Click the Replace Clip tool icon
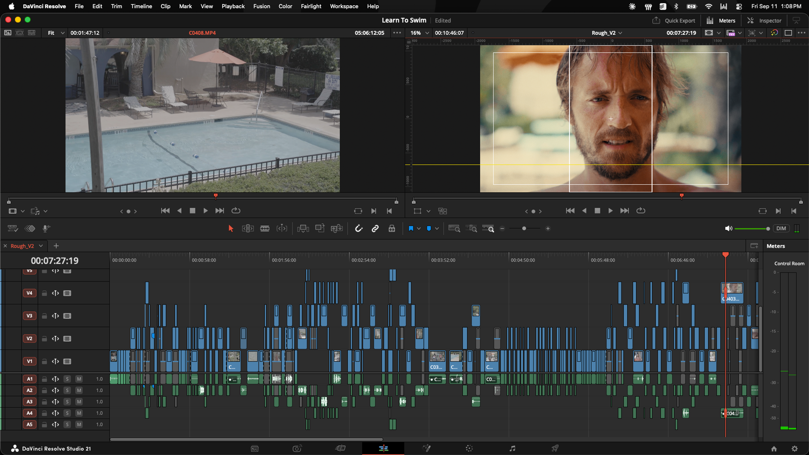Screen dimensions: 809x455 coord(337,229)
